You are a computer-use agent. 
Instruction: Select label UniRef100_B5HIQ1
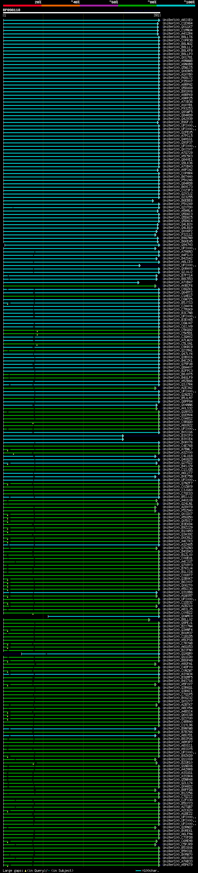coord(178,851)
